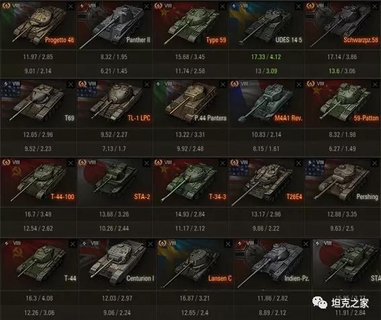381x320 pixels.
Task: Remove Panther II from comparison list
Action: tap(146, 7)
